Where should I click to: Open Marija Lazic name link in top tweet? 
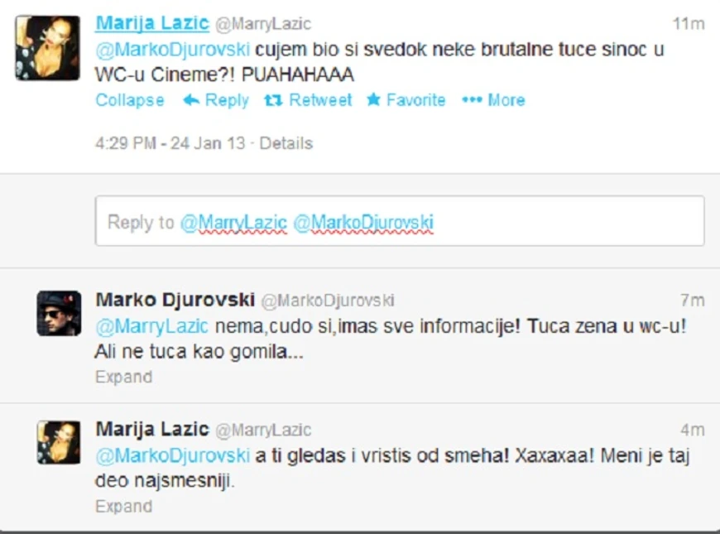[x=152, y=23]
